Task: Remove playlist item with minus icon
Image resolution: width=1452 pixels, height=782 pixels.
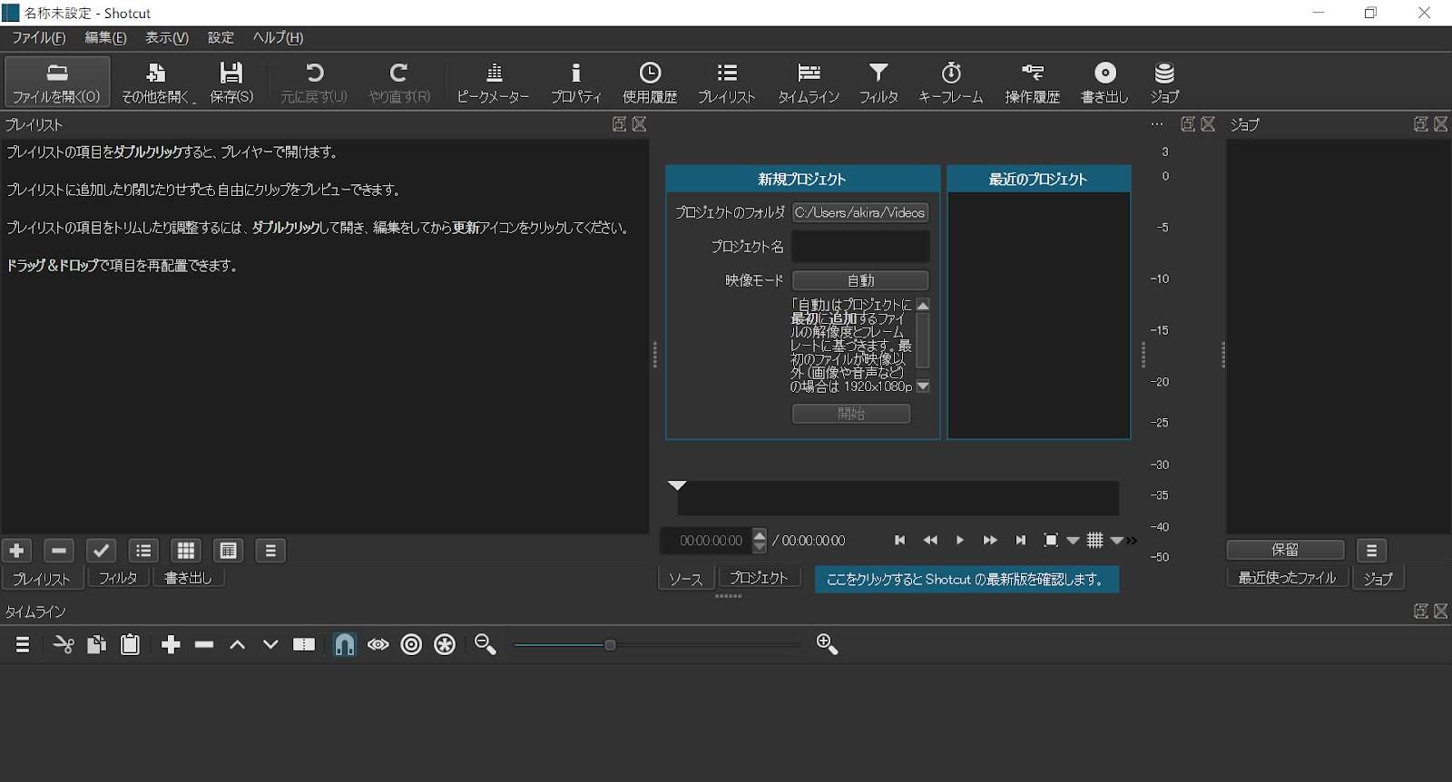Action: (59, 551)
